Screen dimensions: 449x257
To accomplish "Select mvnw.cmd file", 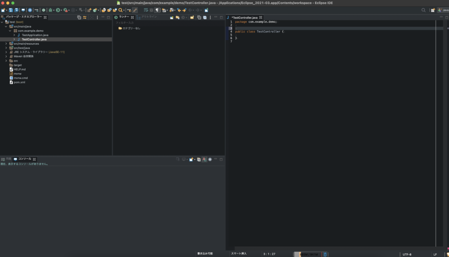I will [21, 78].
